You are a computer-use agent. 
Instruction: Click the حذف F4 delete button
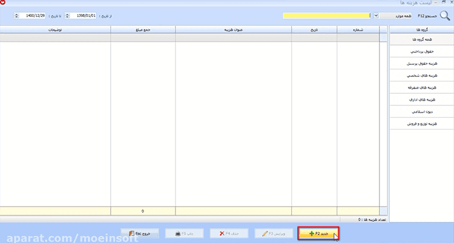[229, 233]
